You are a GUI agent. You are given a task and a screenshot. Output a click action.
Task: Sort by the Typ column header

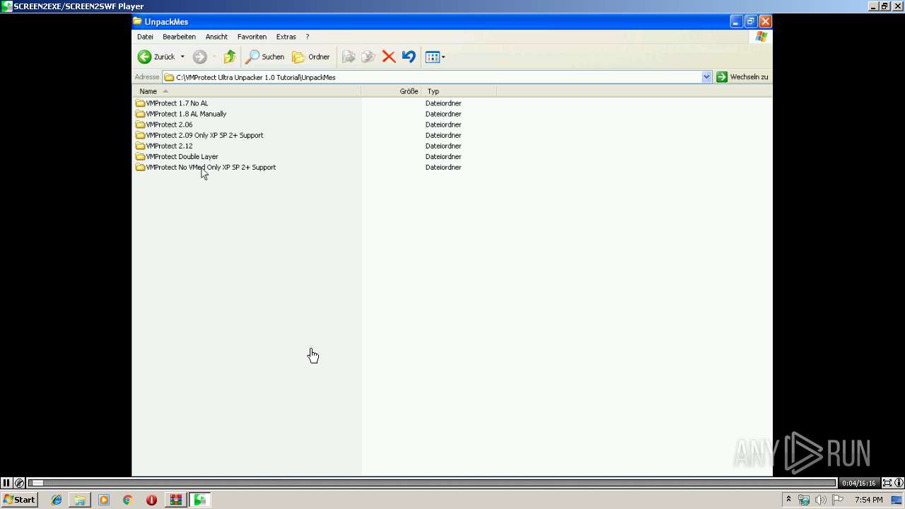click(460, 91)
